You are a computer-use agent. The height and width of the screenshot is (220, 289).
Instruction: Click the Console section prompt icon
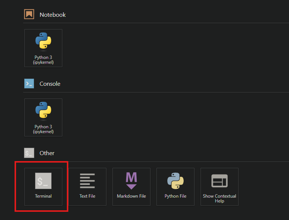29,84
